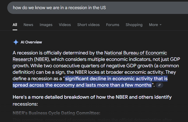This screenshot has width=188, height=122.
Task: Click the "NBER's Business Cycle Dating Committee" heading
Action: [56, 113]
